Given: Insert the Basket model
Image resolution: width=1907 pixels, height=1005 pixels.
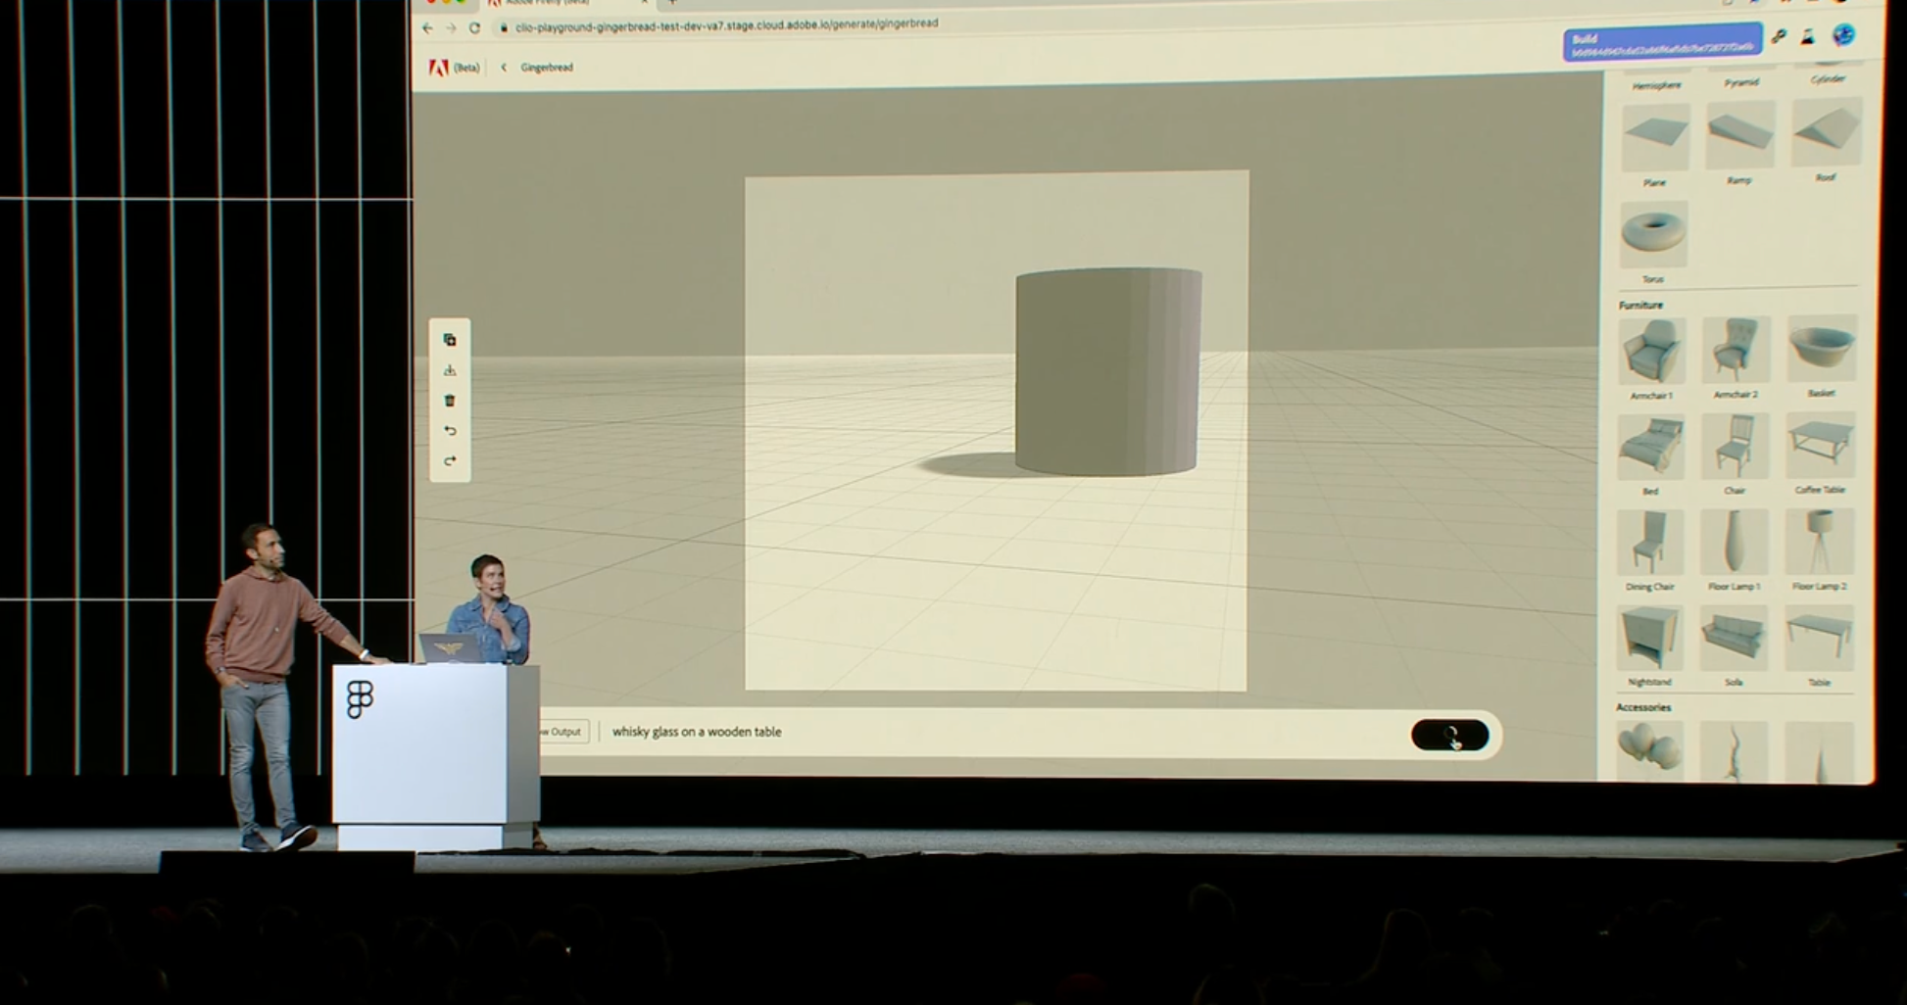Looking at the screenshot, I should coord(1822,348).
